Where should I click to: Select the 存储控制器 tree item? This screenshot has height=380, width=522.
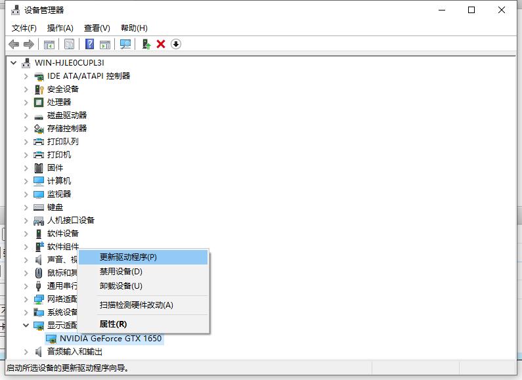(67, 129)
